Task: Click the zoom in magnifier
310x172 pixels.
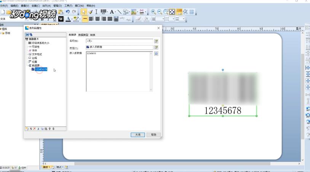Action: point(153,12)
